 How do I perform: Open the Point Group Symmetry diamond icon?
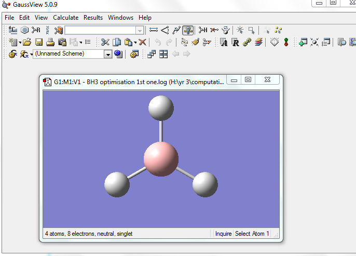(275, 42)
